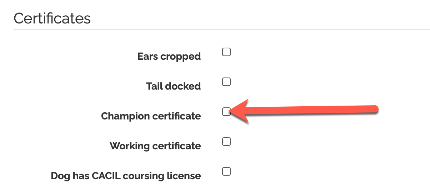Screen dimensions: 430x192
Task: Click the word Ears in the first label
Action: (147, 57)
